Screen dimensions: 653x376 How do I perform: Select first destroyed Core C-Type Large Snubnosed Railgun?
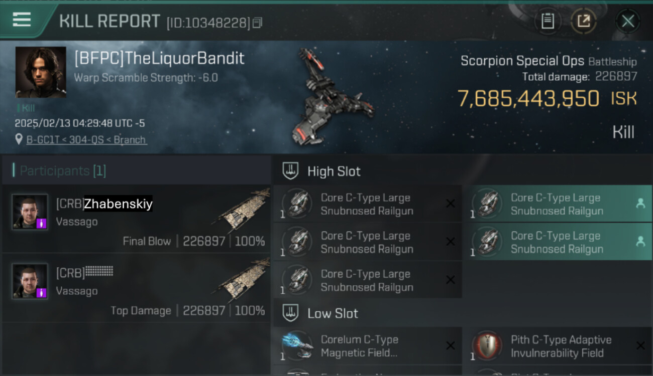pos(368,204)
